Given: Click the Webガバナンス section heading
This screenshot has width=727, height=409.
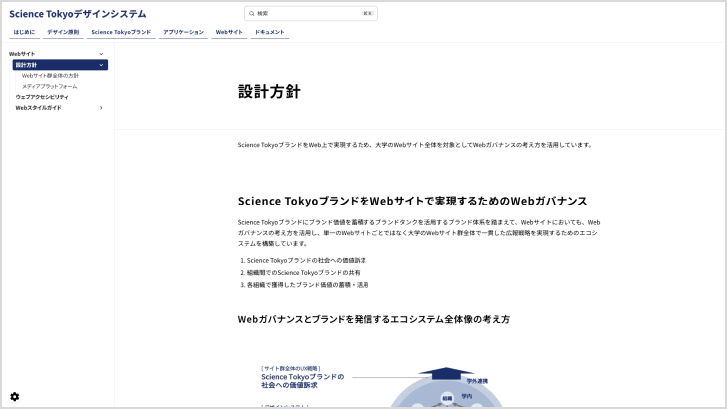Looking at the screenshot, I should tap(411, 201).
